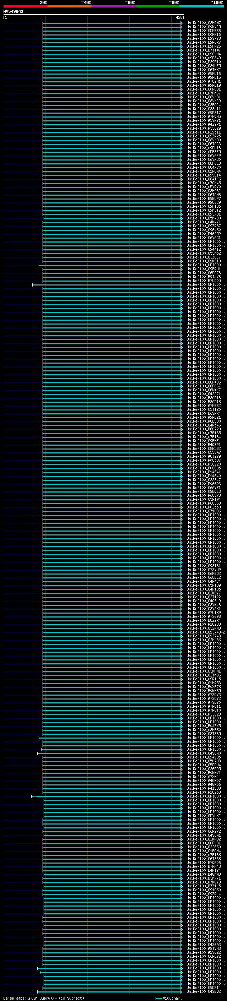This screenshot has height=1001, width=227.
Task: Click the UniRef100_Q9ZRR5 label
Action: pyautogui.click(x=204, y=136)
